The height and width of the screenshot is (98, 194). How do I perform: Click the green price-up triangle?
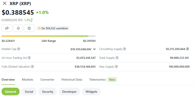tap(37, 12)
